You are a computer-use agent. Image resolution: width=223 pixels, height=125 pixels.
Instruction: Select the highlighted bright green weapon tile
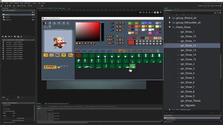[x=132, y=66]
